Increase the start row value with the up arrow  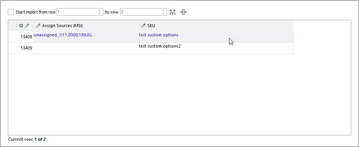99,10
